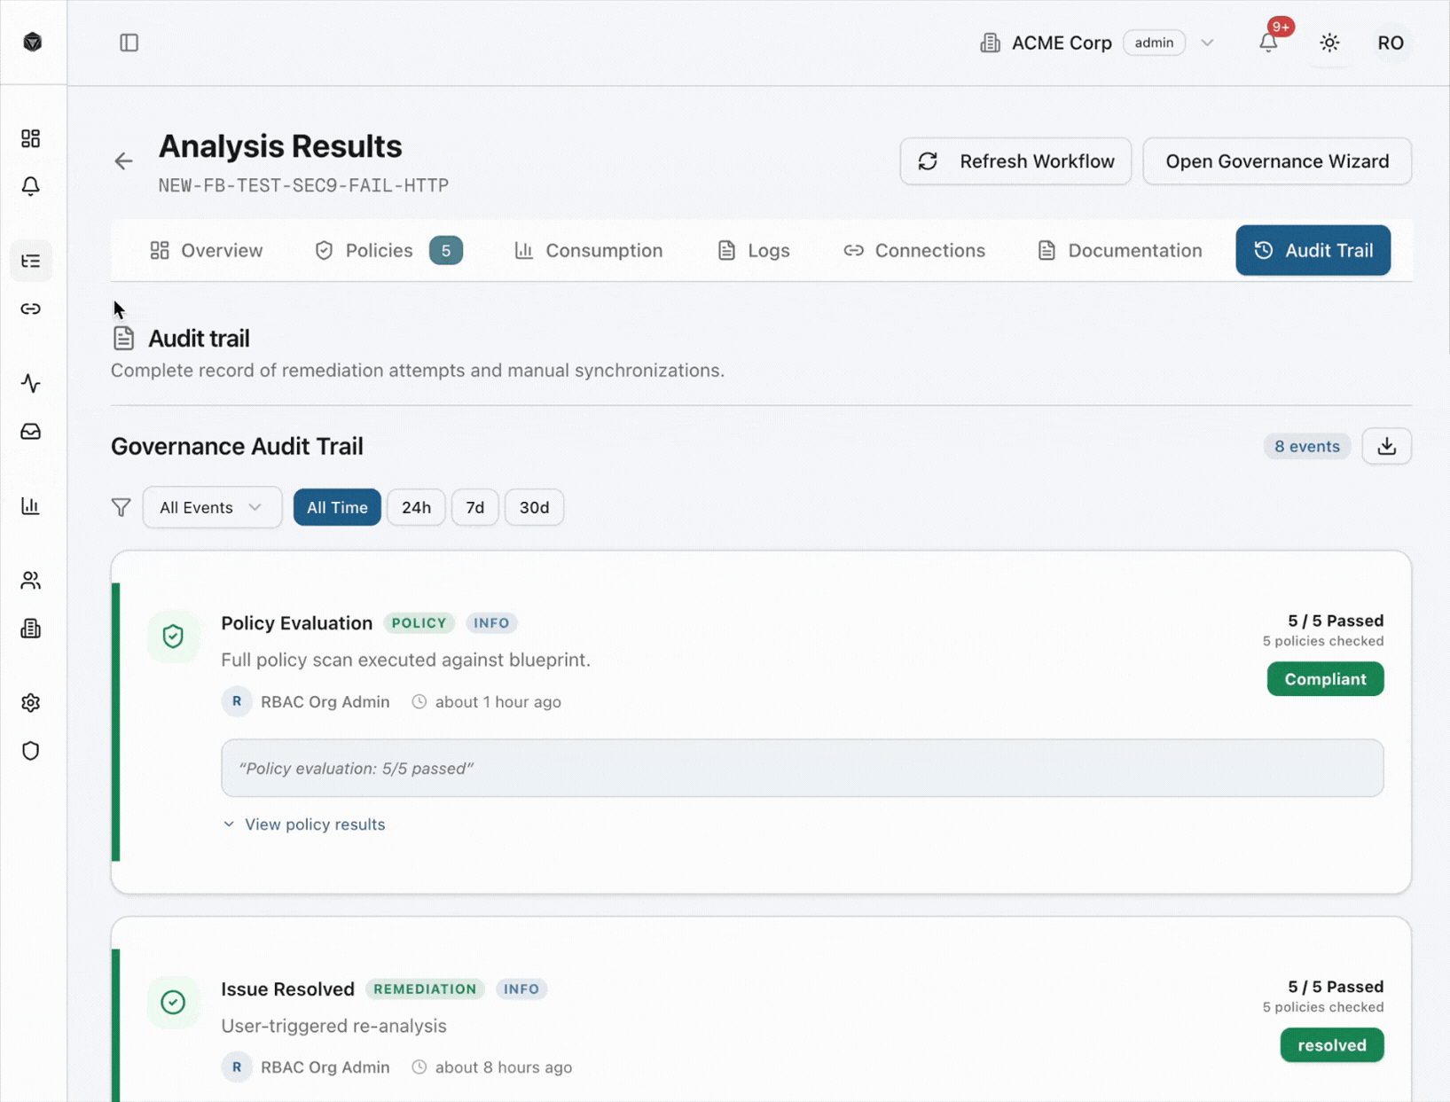Click the Refresh Workflow button
Viewport: 1450px width, 1102px height.
pyautogui.click(x=1015, y=160)
